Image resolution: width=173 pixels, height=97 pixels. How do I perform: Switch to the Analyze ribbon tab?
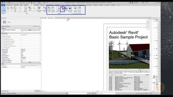point(42,5)
